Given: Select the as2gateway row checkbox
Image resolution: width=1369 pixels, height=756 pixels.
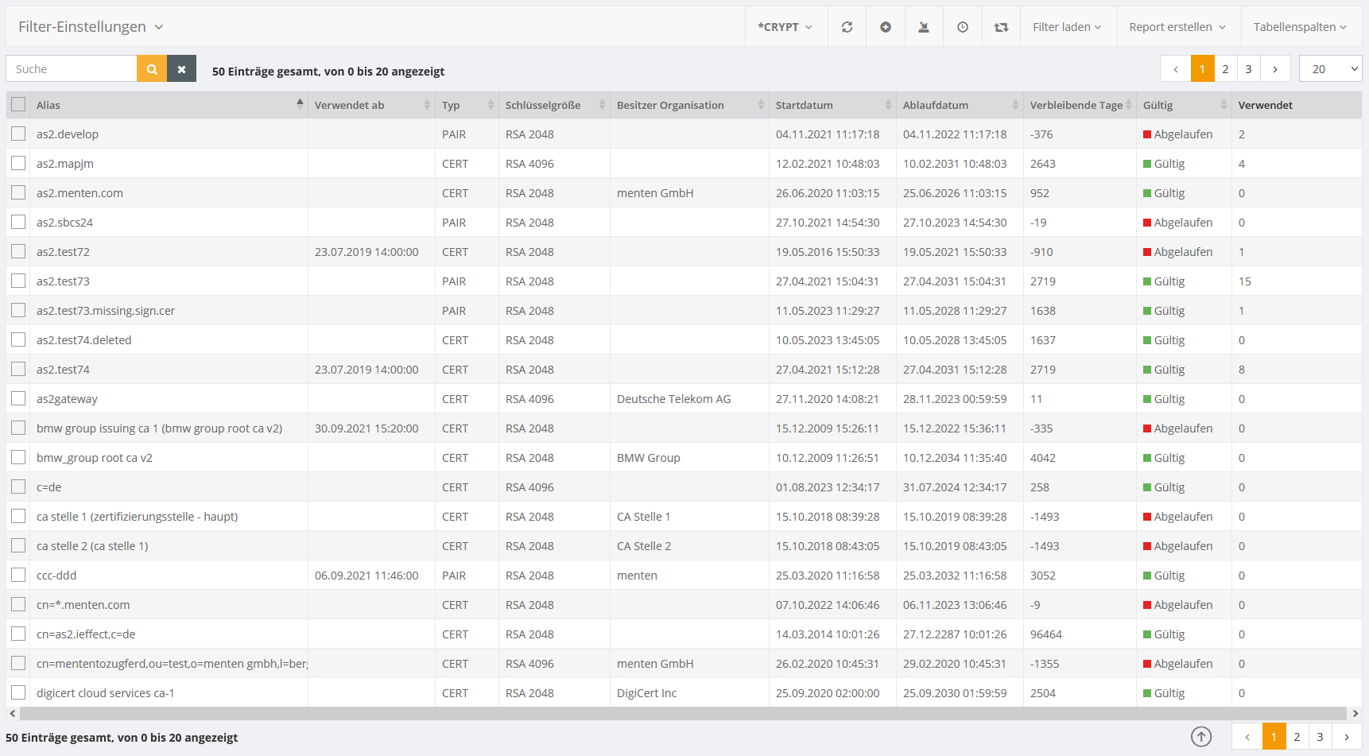Looking at the screenshot, I should (18, 398).
